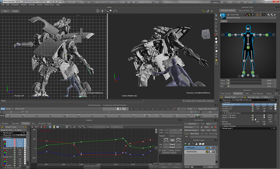Click the character head icon in Character Controls
This screenshot has width=280, height=169.
[x=223, y=16]
